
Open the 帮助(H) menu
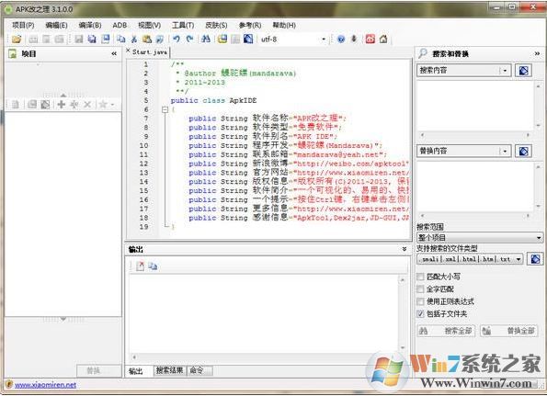(x=284, y=25)
